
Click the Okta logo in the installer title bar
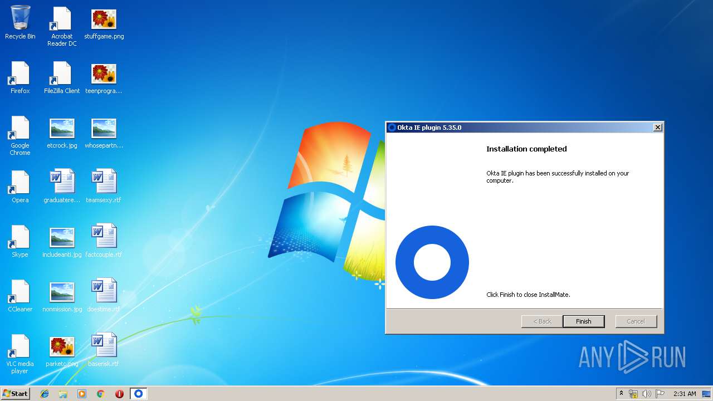coord(392,128)
